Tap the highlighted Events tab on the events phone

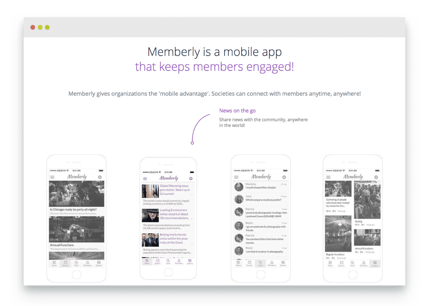click(65, 263)
